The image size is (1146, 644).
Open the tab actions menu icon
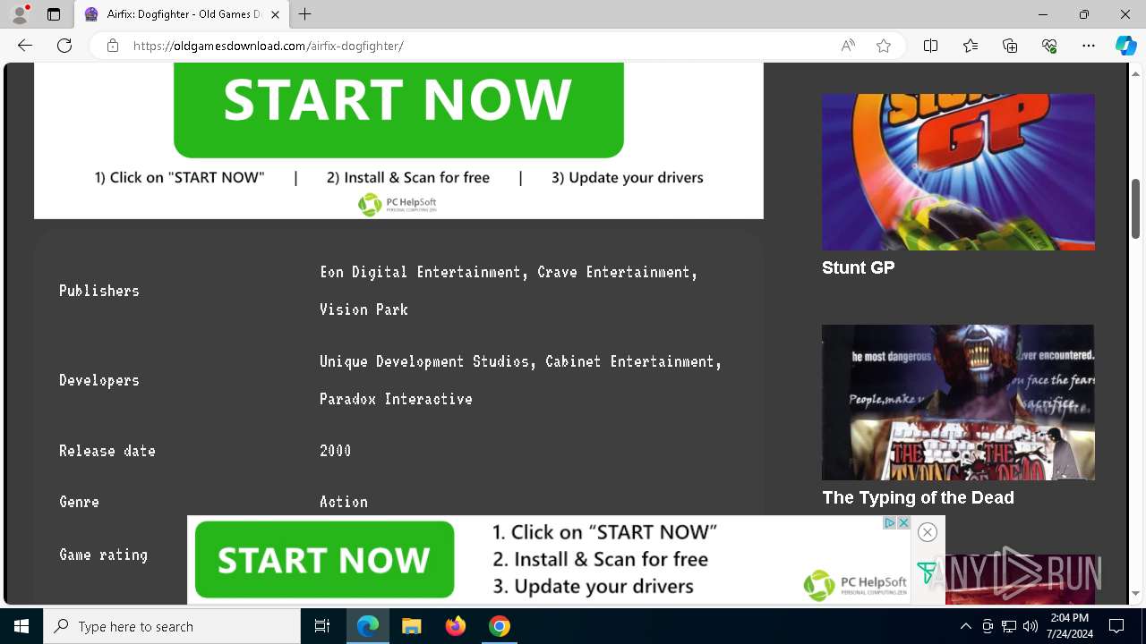point(54,14)
